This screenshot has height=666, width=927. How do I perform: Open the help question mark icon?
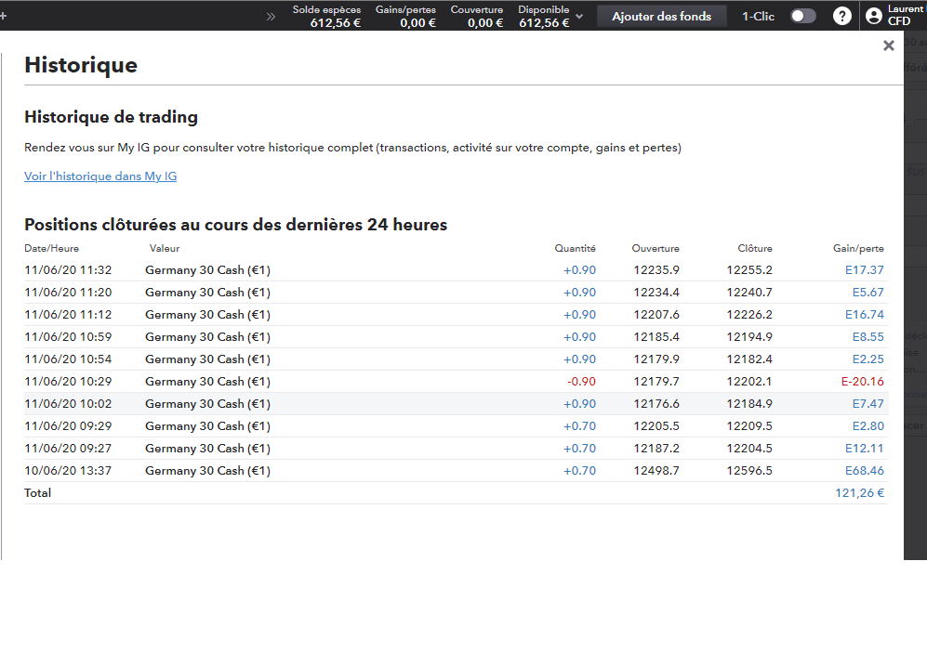coord(841,16)
